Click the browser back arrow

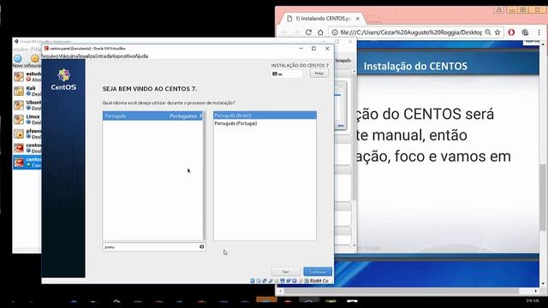284,33
